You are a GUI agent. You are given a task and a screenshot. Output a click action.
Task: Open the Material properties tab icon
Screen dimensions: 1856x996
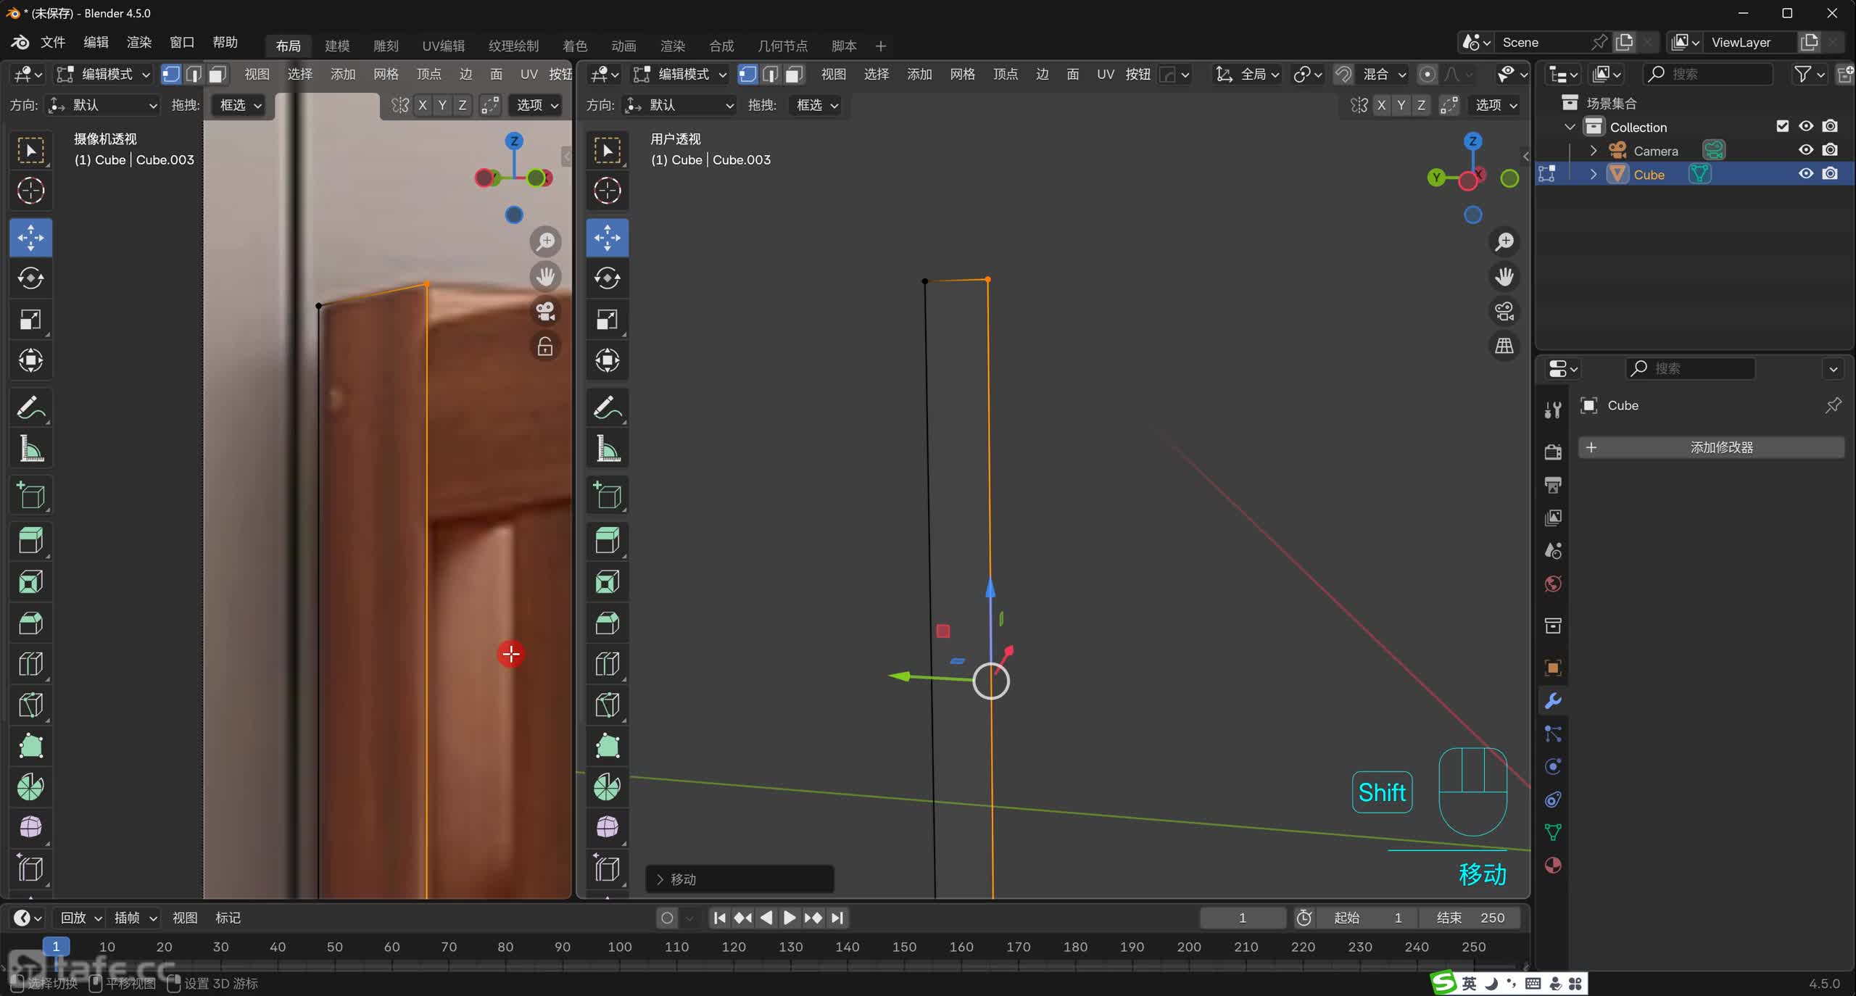point(1553,866)
